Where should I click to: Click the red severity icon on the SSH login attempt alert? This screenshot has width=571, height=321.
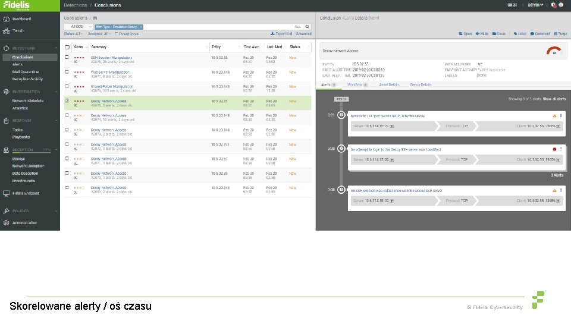554,149
